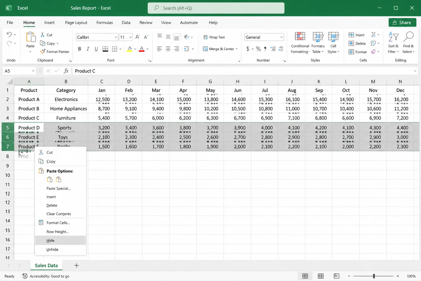
Task: Click the Clear eraser icon
Action: pyautogui.click(x=374, y=52)
